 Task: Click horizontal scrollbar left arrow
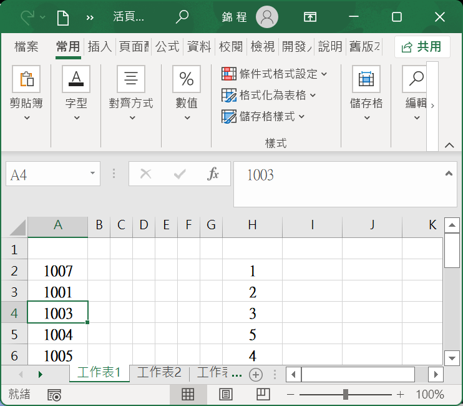293,375
